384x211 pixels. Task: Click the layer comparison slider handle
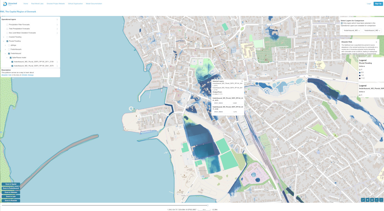208,205
